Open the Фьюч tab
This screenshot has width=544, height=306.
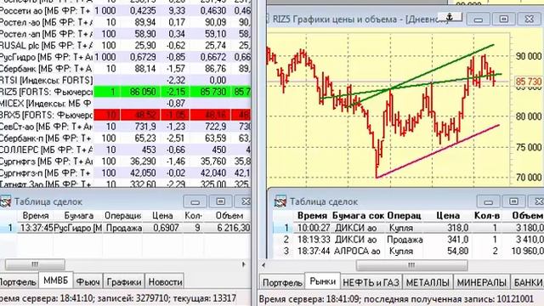[88, 282]
